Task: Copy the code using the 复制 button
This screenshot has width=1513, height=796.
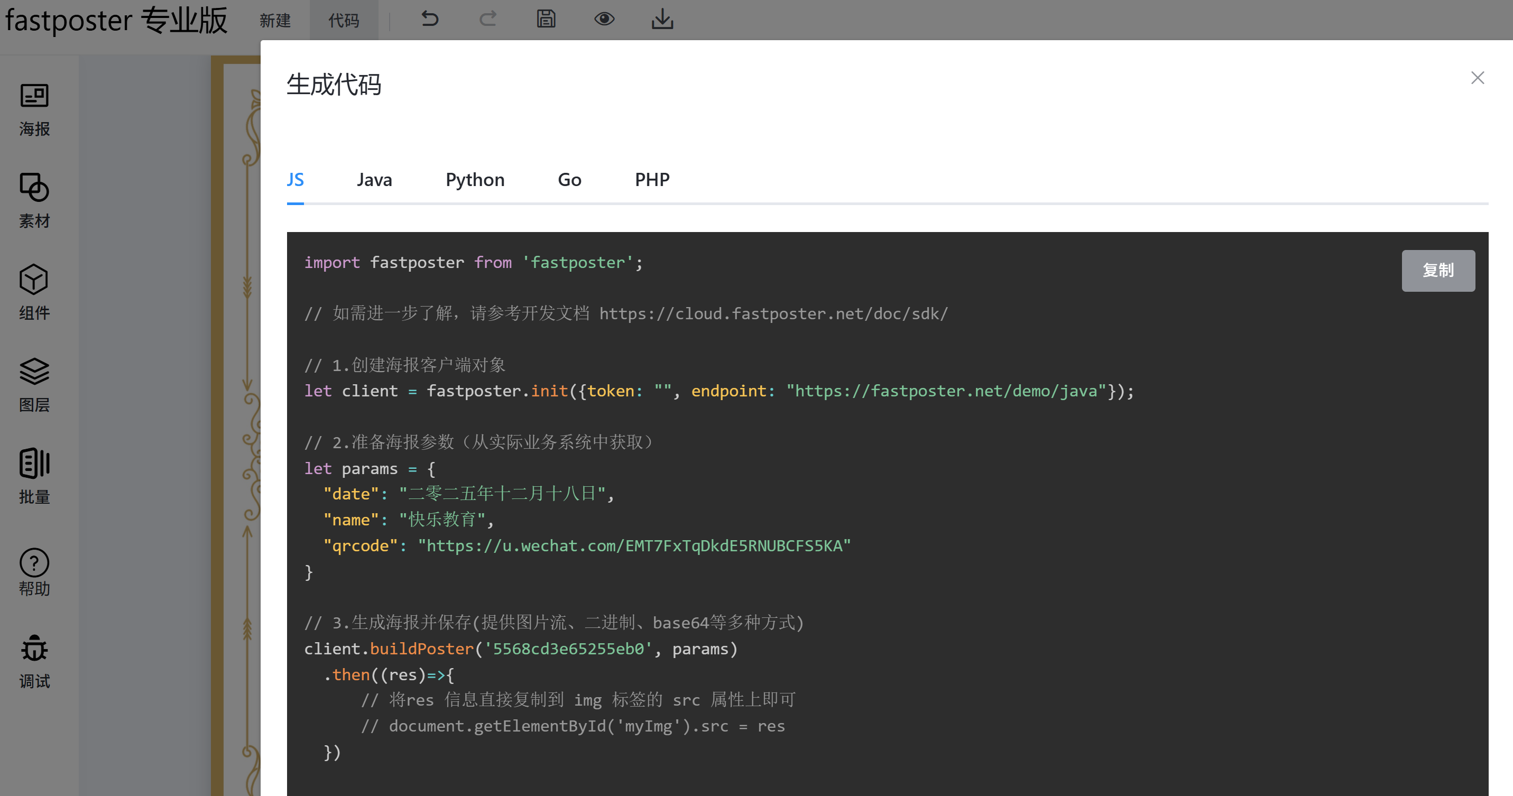Action: [x=1438, y=271]
